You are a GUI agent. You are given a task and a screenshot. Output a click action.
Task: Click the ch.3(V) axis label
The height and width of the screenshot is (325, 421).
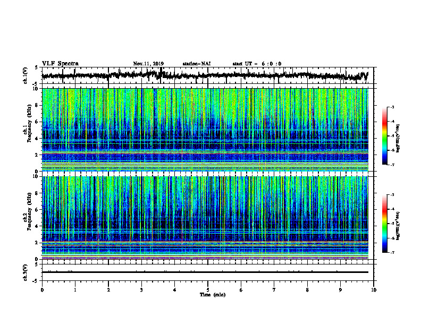click(25, 273)
